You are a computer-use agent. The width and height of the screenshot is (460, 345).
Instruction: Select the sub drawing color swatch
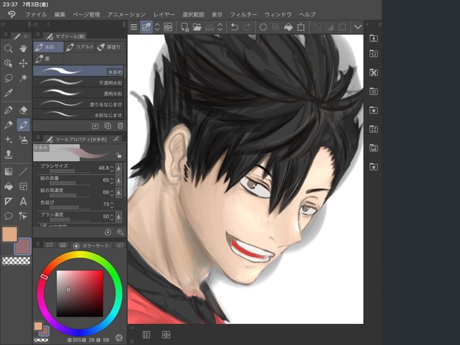24,247
